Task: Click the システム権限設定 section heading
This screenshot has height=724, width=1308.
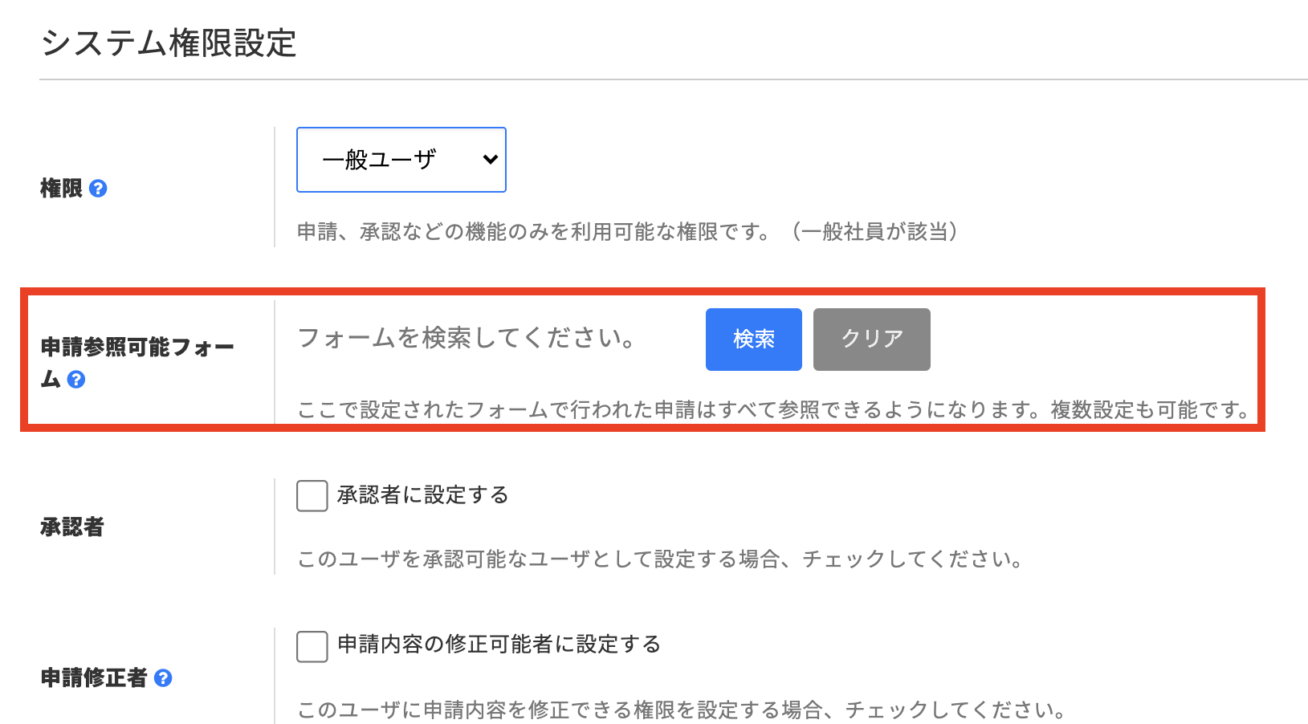Action: pos(169,43)
